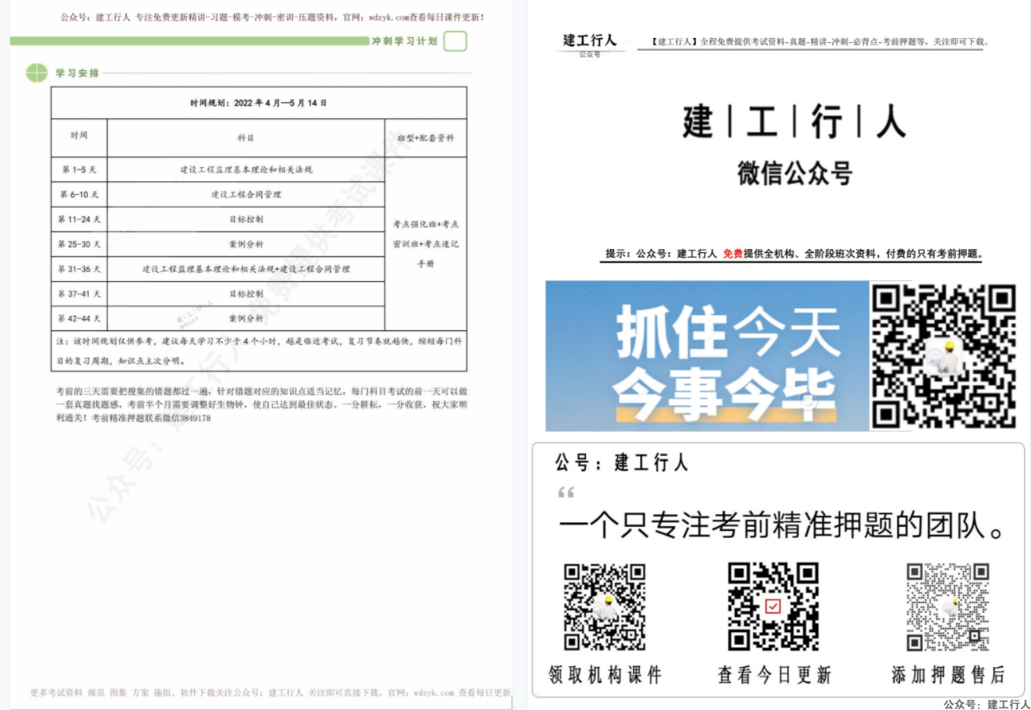Select the 第 6-10 天 cell
Image resolution: width=1031 pixels, height=710 pixels.
(x=79, y=195)
